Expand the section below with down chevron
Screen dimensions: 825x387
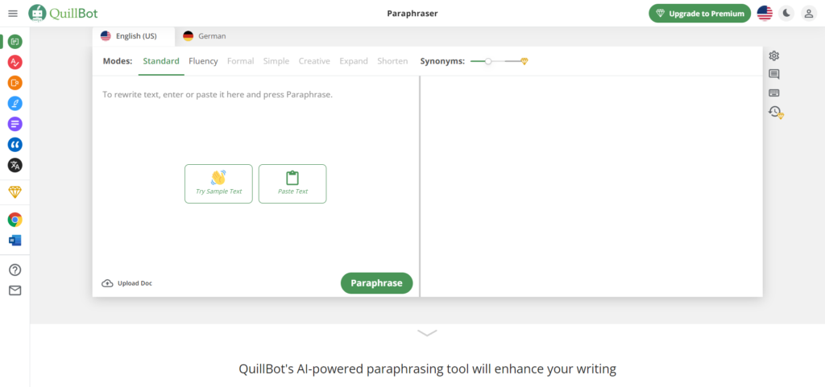[x=427, y=332]
